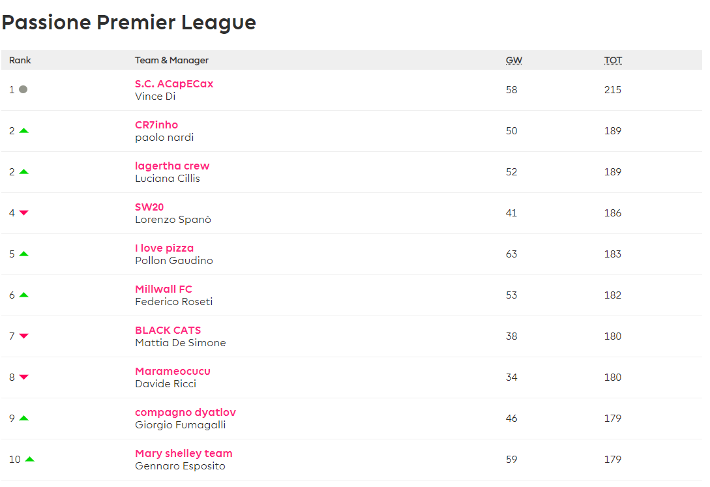The height and width of the screenshot is (487, 710).
Task: Click green up arrow beside CR7inho
Action: pyautogui.click(x=24, y=131)
